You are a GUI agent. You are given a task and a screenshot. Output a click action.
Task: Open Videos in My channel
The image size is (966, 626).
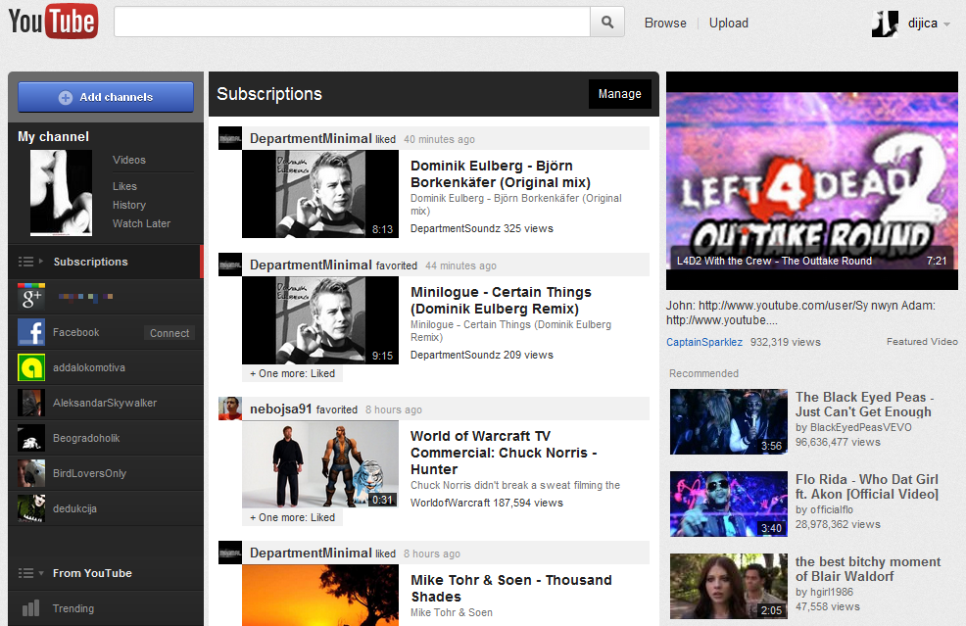[129, 160]
